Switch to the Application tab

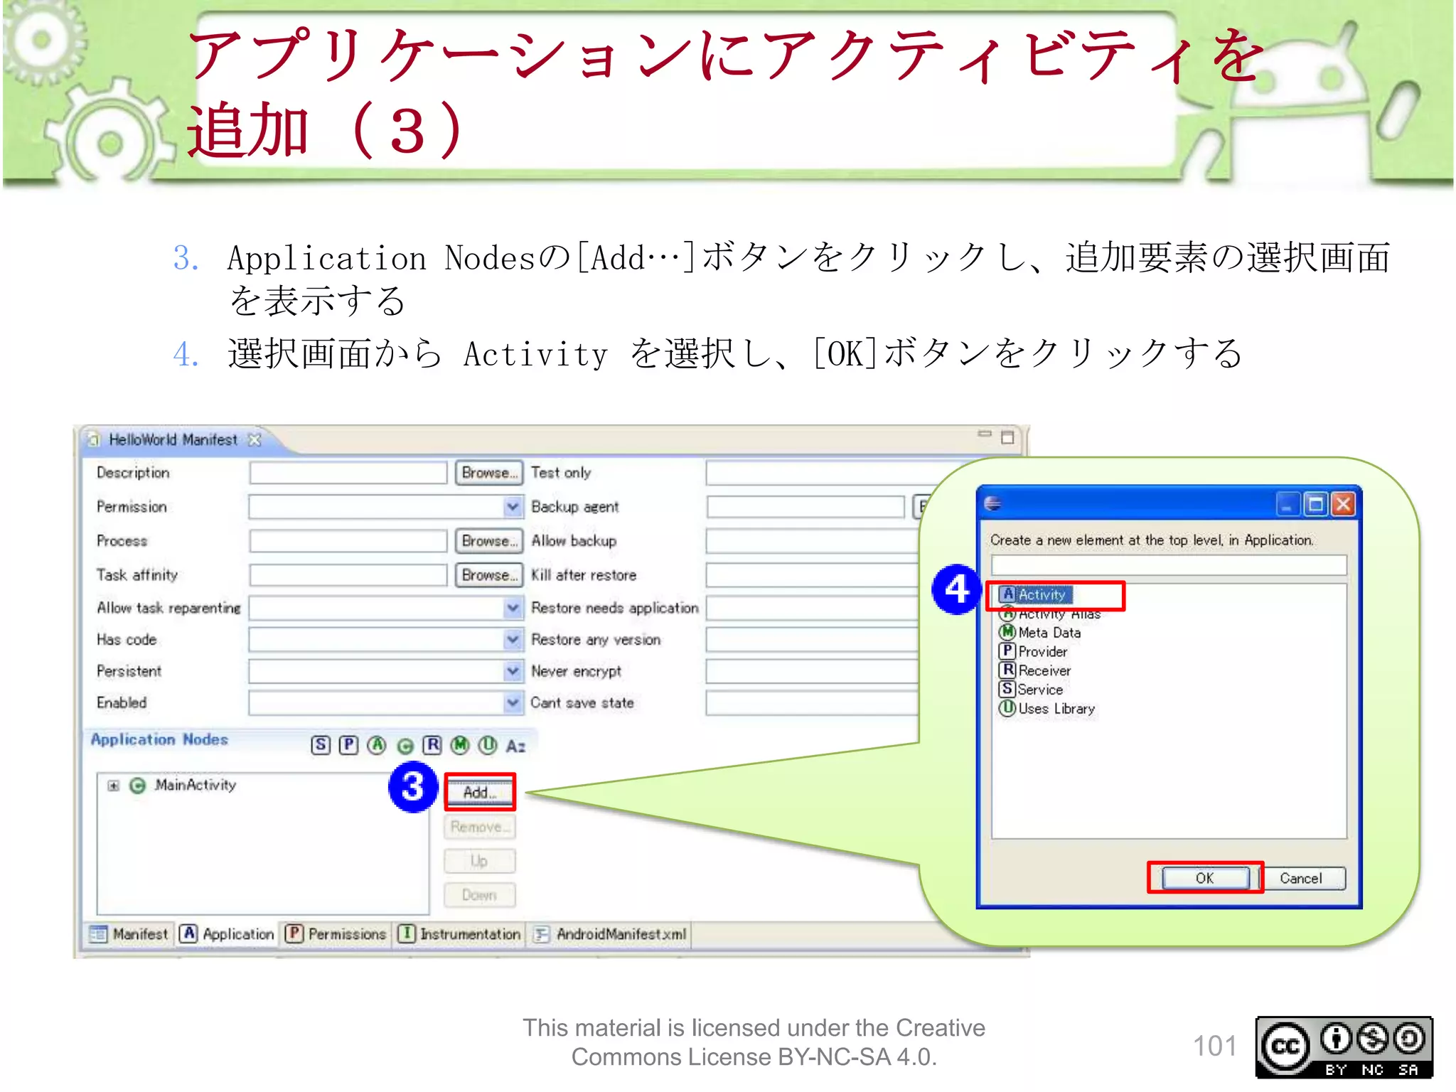point(227,934)
